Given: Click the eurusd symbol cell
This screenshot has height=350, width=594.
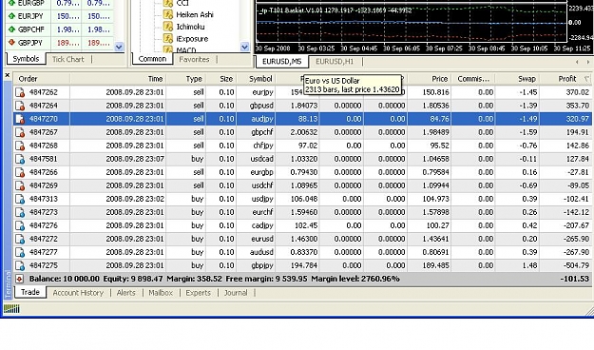Looking at the screenshot, I should (x=262, y=239).
